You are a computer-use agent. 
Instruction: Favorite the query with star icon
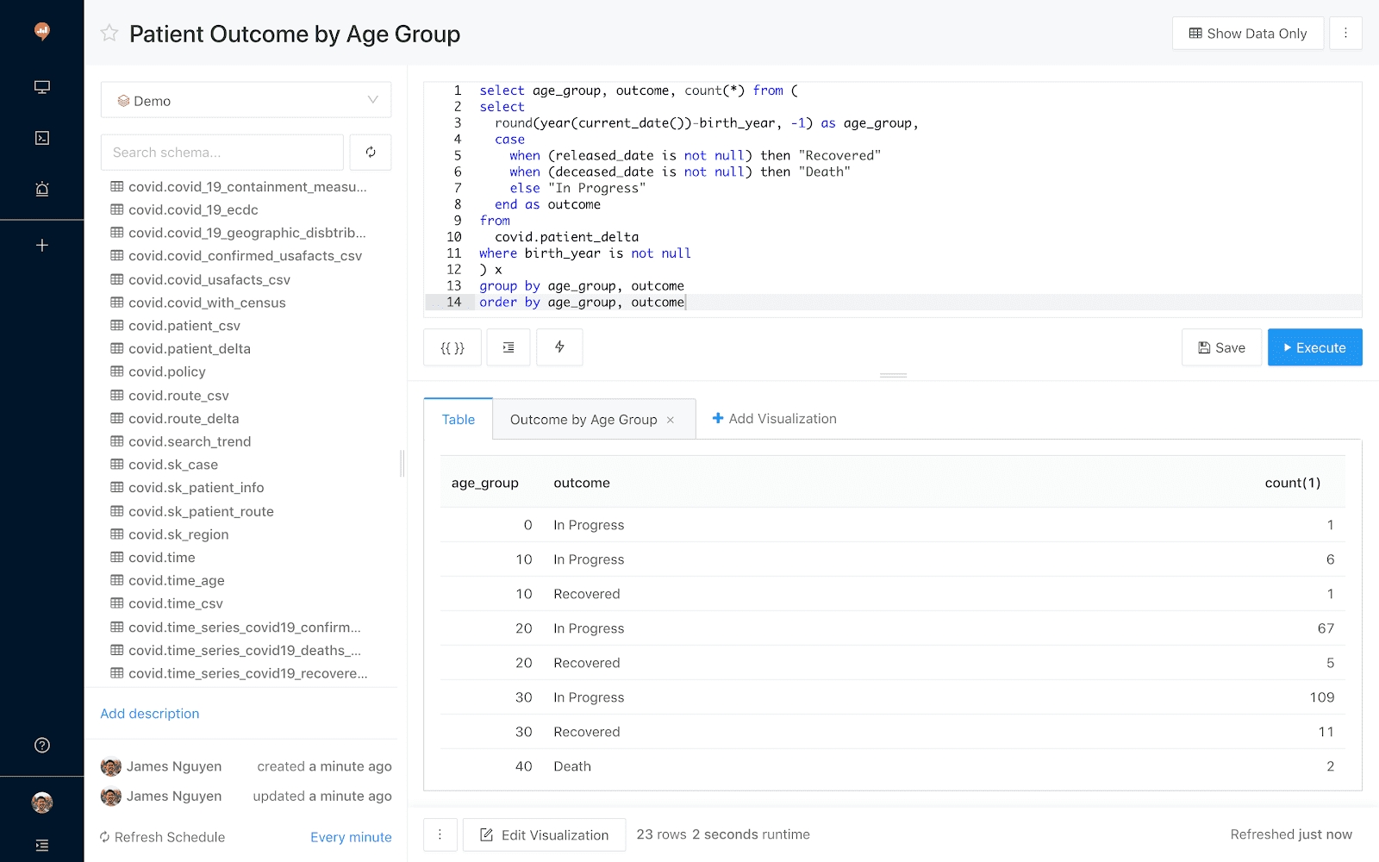coord(109,34)
